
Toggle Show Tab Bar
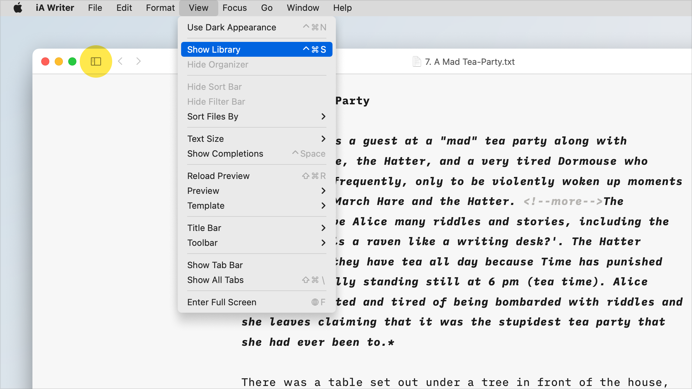coord(256,265)
